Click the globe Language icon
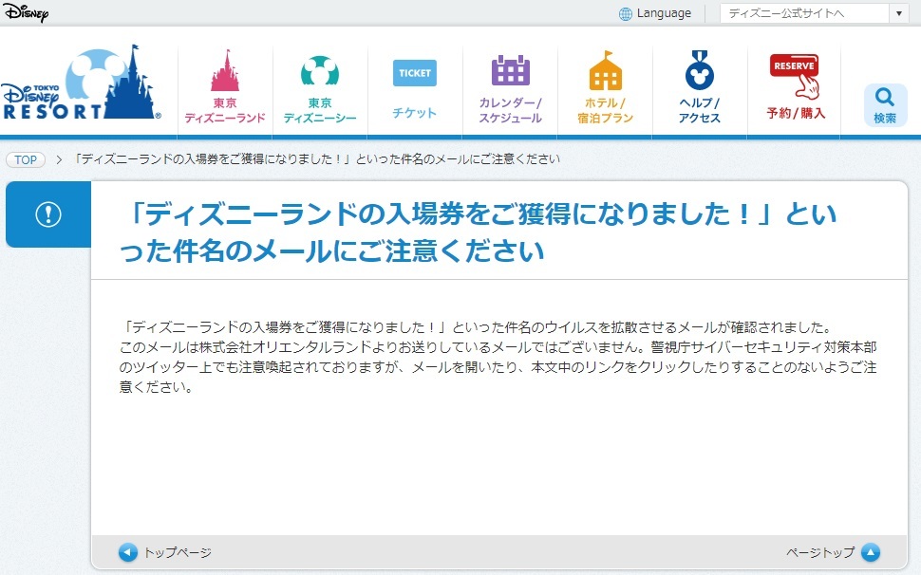This screenshot has width=921, height=575. 626,13
